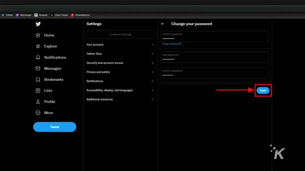Click the Change your password heading
This screenshot has width=305, height=171.
click(192, 24)
